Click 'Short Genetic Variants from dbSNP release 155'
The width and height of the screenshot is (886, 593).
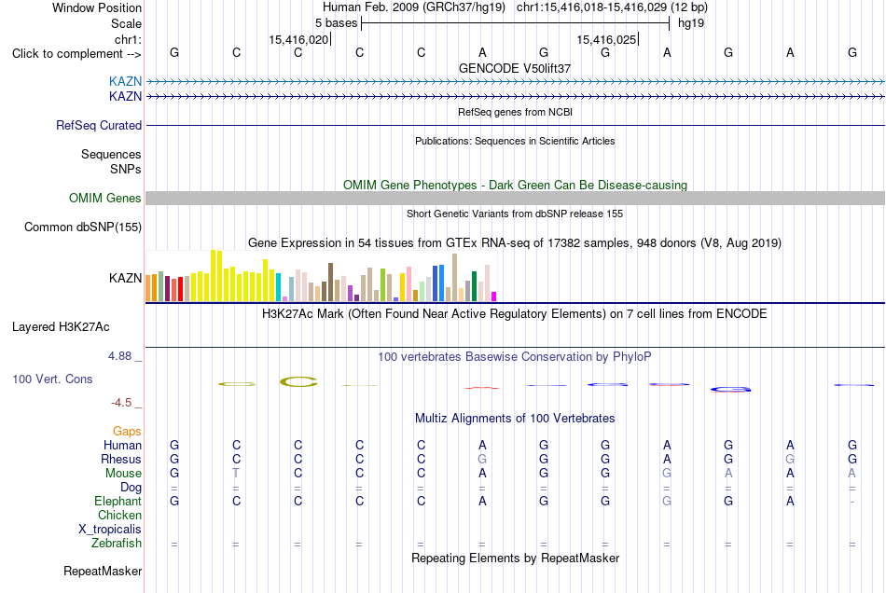coord(515,214)
